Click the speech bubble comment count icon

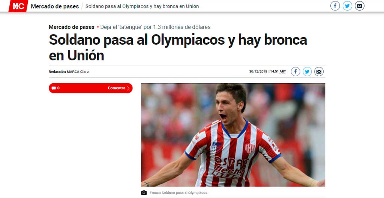click(x=54, y=88)
